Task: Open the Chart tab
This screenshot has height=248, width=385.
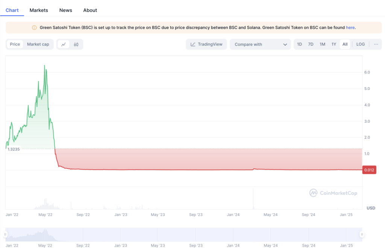Action: coord(12,10)
